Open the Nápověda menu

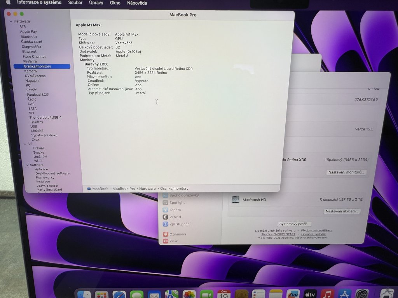point(137,3)
